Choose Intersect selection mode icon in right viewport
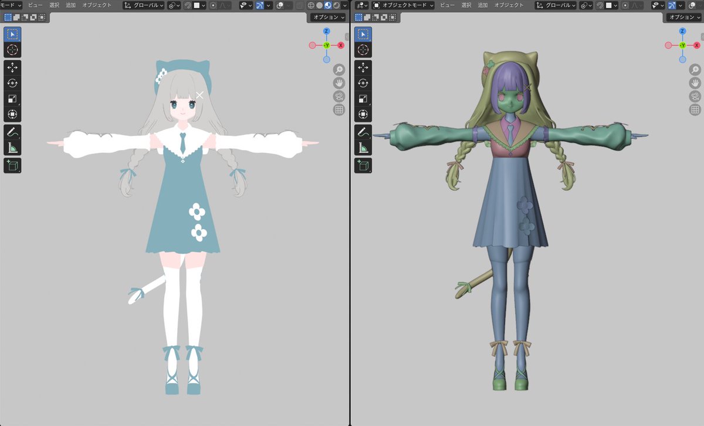 (x=392, y=18)
